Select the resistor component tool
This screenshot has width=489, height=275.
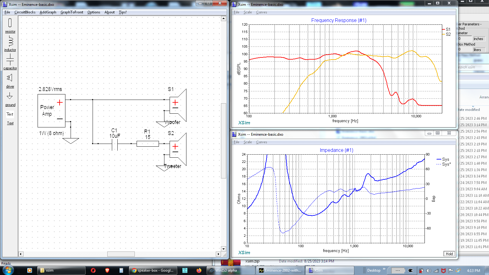(x=10, y=25)
